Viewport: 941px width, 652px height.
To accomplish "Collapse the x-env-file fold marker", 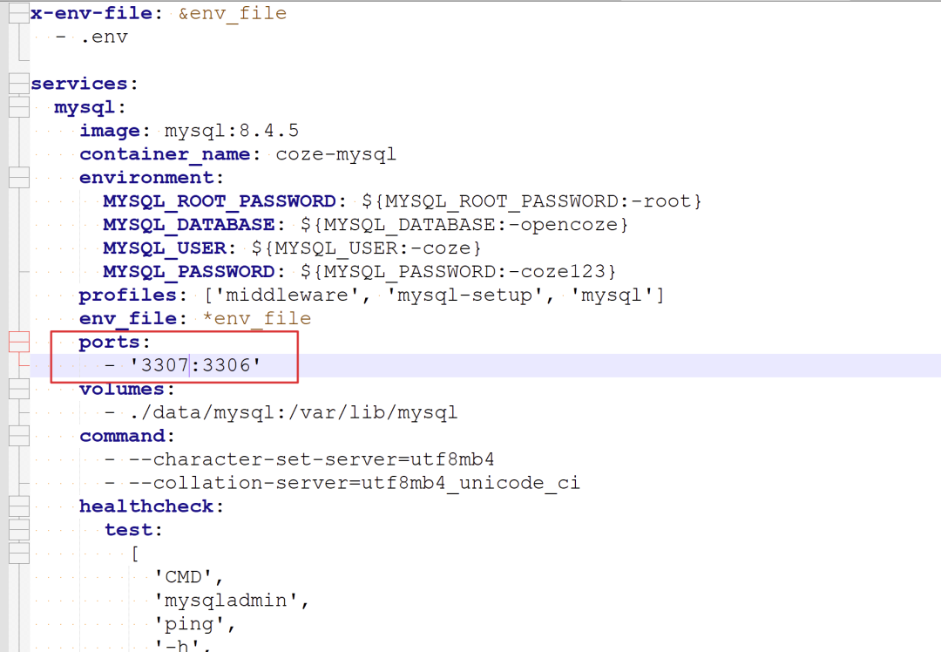I will click(x=19, y=13).
